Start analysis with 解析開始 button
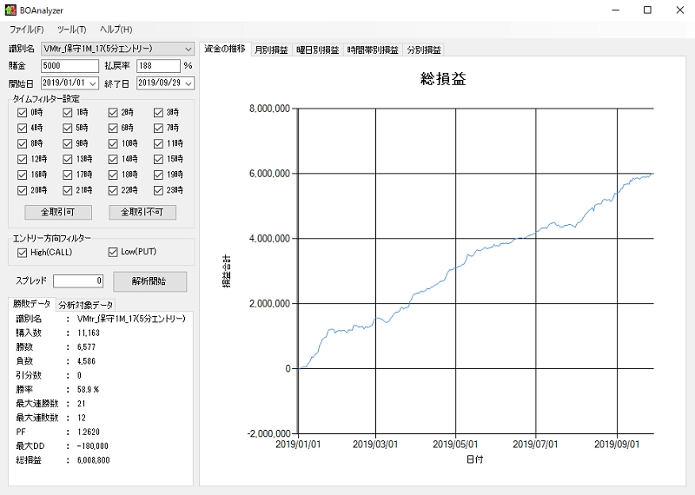695x495 pixels. coord(149,281)
